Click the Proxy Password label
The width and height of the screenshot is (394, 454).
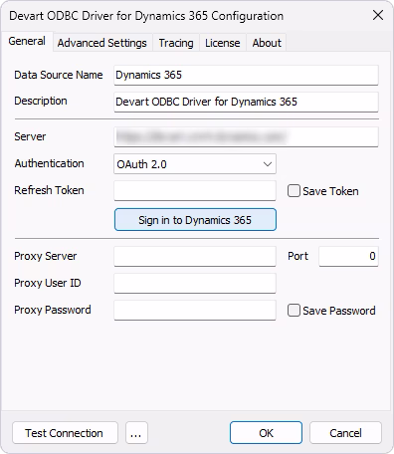[x=53, y=310]
